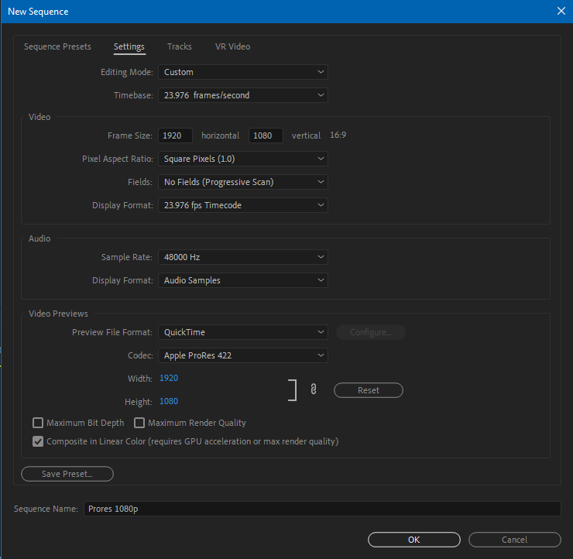Open the VR Video tab

tap(232, 46)
